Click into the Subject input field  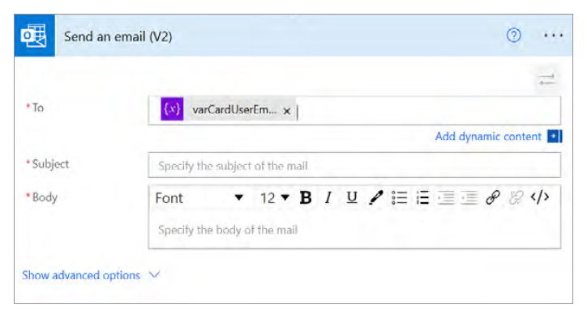point(354,166)
